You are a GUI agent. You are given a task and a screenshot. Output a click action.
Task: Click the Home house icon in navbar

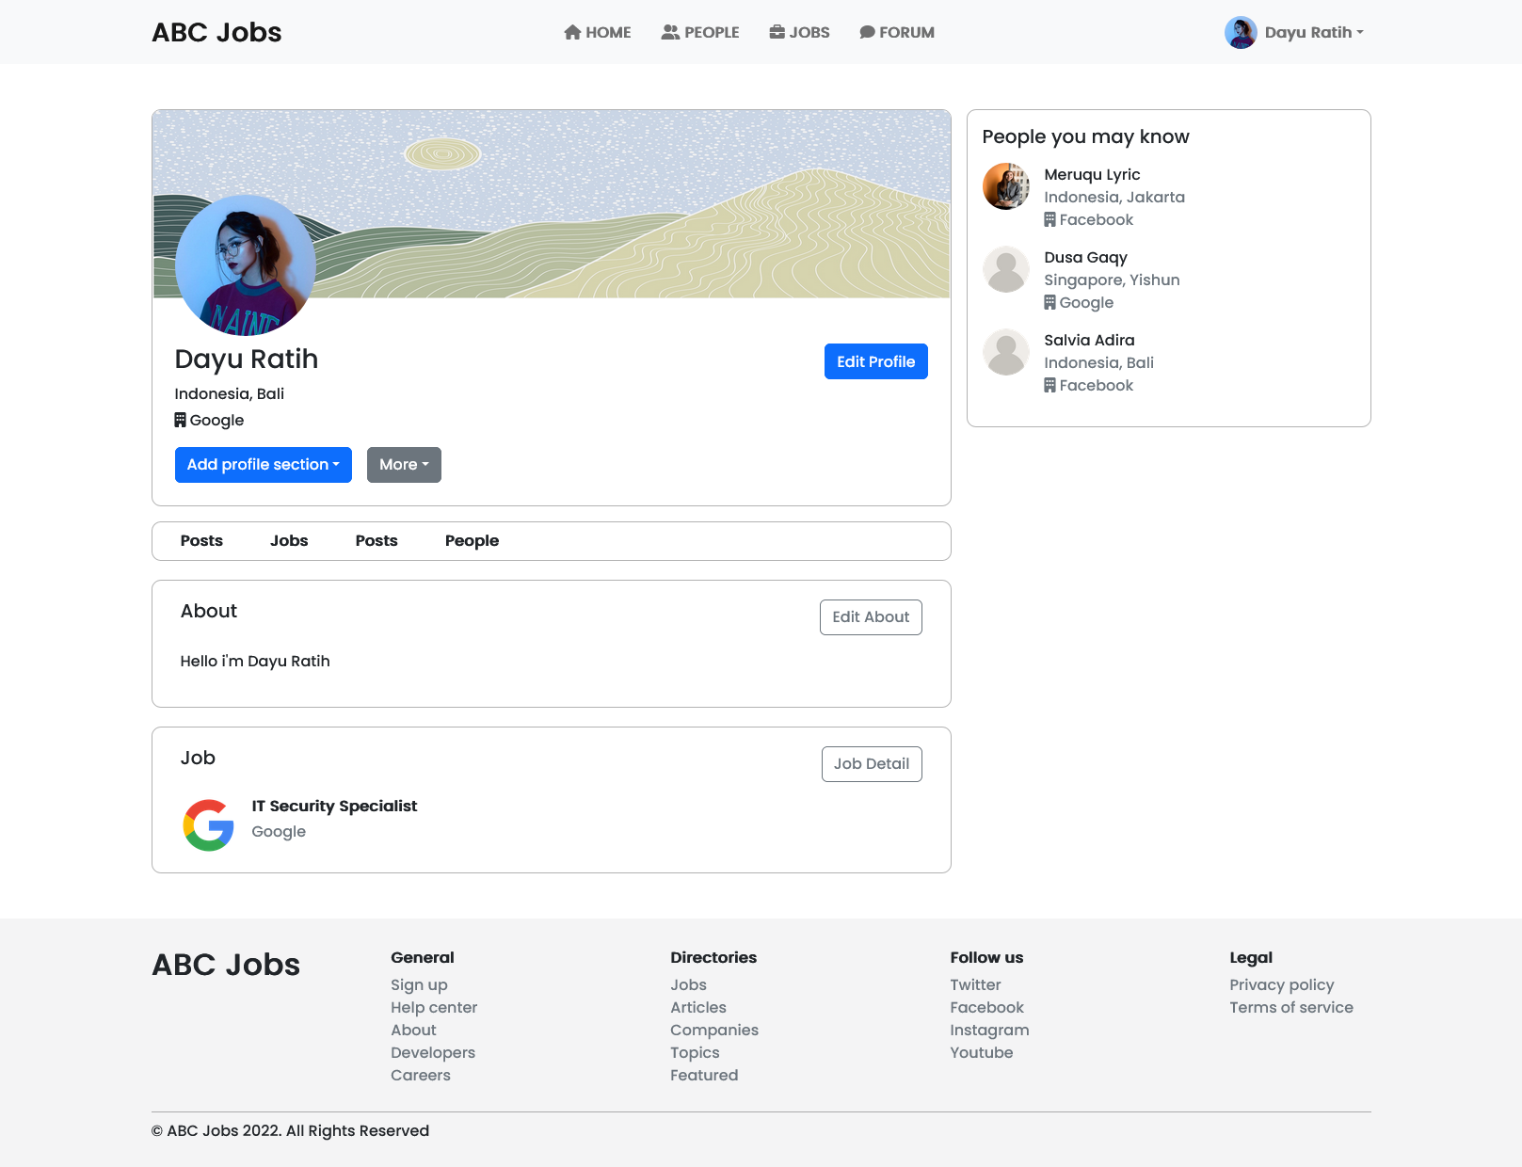tap(572, 32)
